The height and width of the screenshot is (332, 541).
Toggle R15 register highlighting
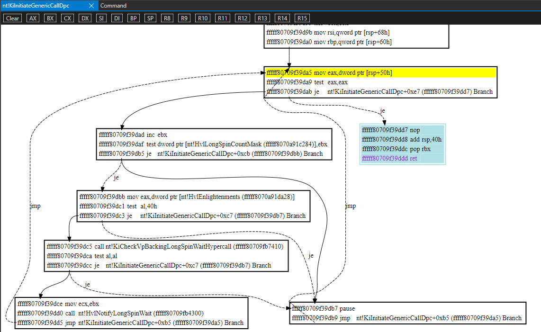[302, 18]
